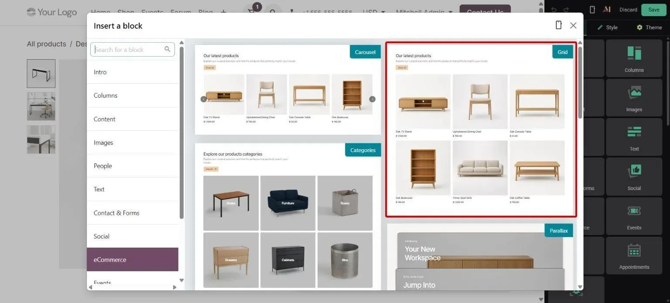
Task: Click the redo arrow in editor
Action: pos(566,10)
